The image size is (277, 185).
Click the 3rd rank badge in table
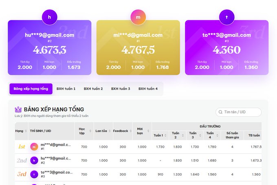click(22, 174)
